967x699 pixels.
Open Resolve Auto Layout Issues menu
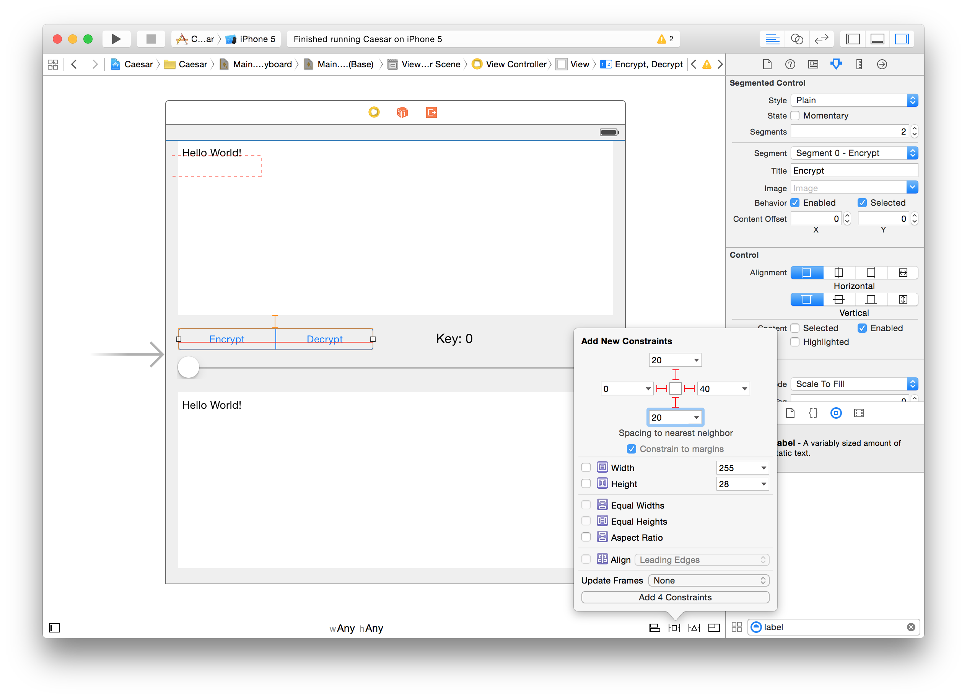tap(694, 628)
